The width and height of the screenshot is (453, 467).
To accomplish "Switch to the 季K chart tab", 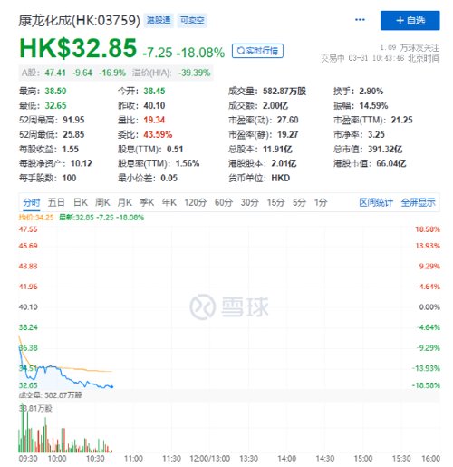I will [x=147, y=202].
